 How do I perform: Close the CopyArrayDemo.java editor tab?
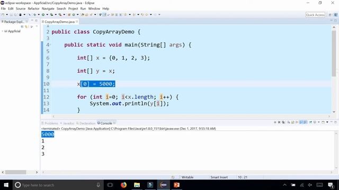77,22
